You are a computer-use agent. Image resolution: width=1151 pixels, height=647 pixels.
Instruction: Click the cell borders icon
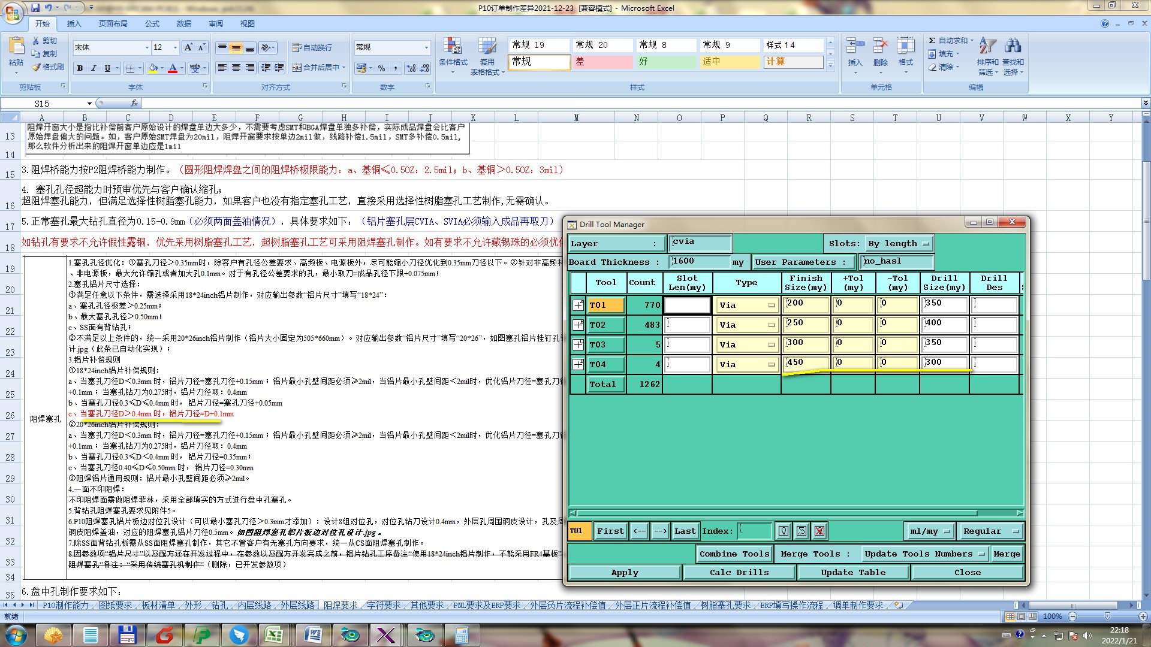point(130,68)
